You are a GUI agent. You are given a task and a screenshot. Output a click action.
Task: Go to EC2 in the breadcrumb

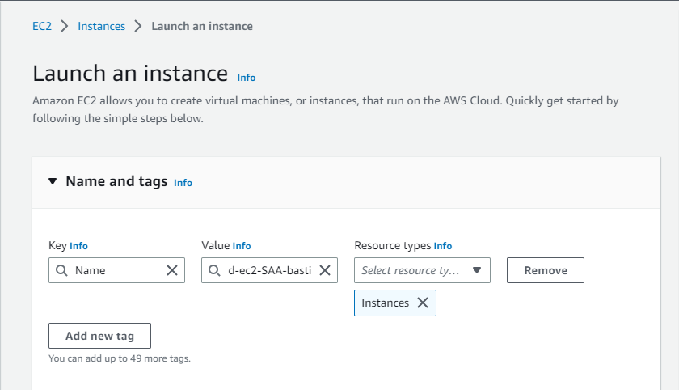pos(42,26)
